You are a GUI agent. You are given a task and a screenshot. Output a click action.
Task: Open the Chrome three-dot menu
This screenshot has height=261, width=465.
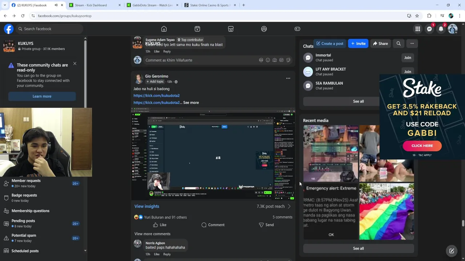point(460,16)
